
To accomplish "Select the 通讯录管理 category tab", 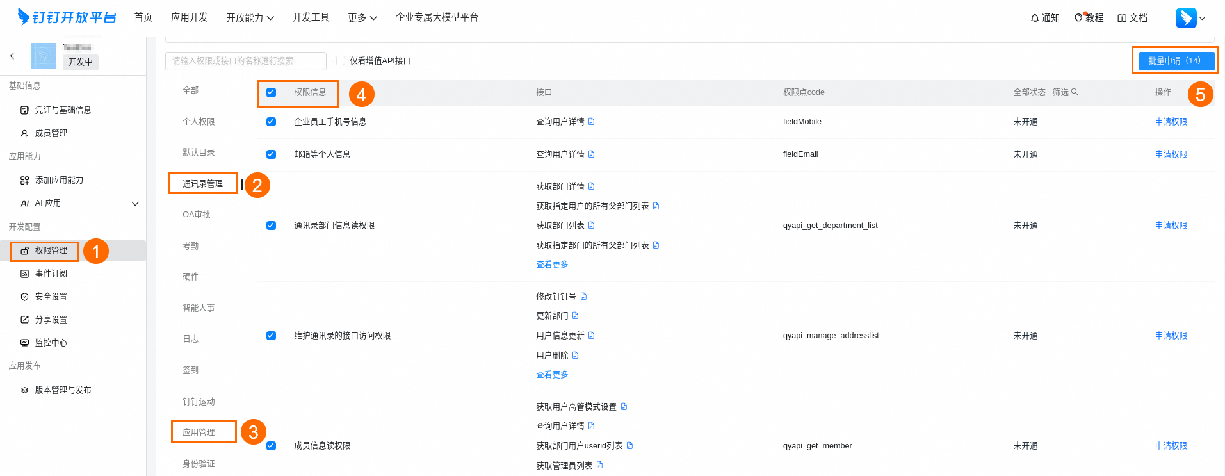I will tap(202, 184).
